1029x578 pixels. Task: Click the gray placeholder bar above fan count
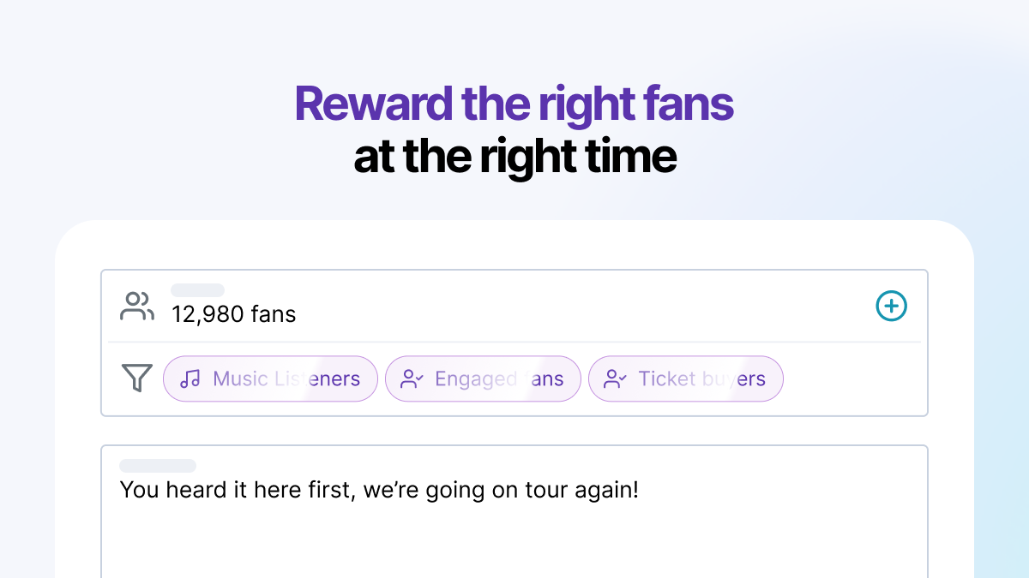pyautogui.click(x=197, y=290)
